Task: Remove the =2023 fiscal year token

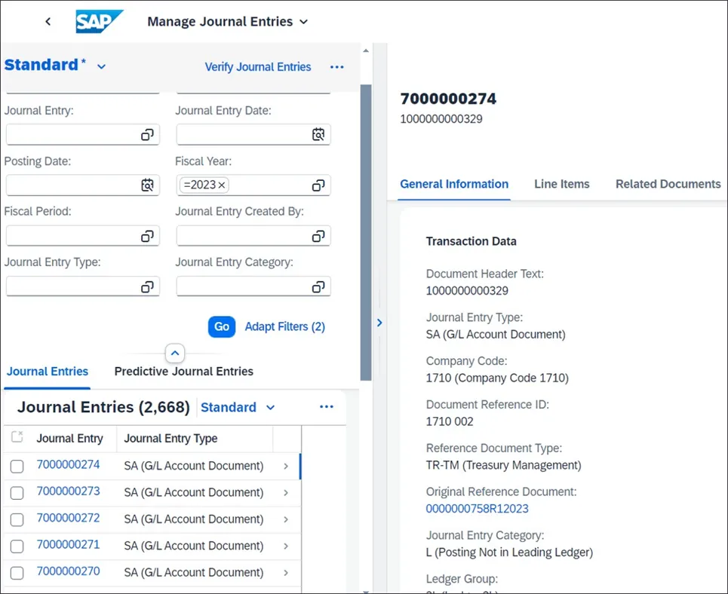Action: [x=222, y=185]
